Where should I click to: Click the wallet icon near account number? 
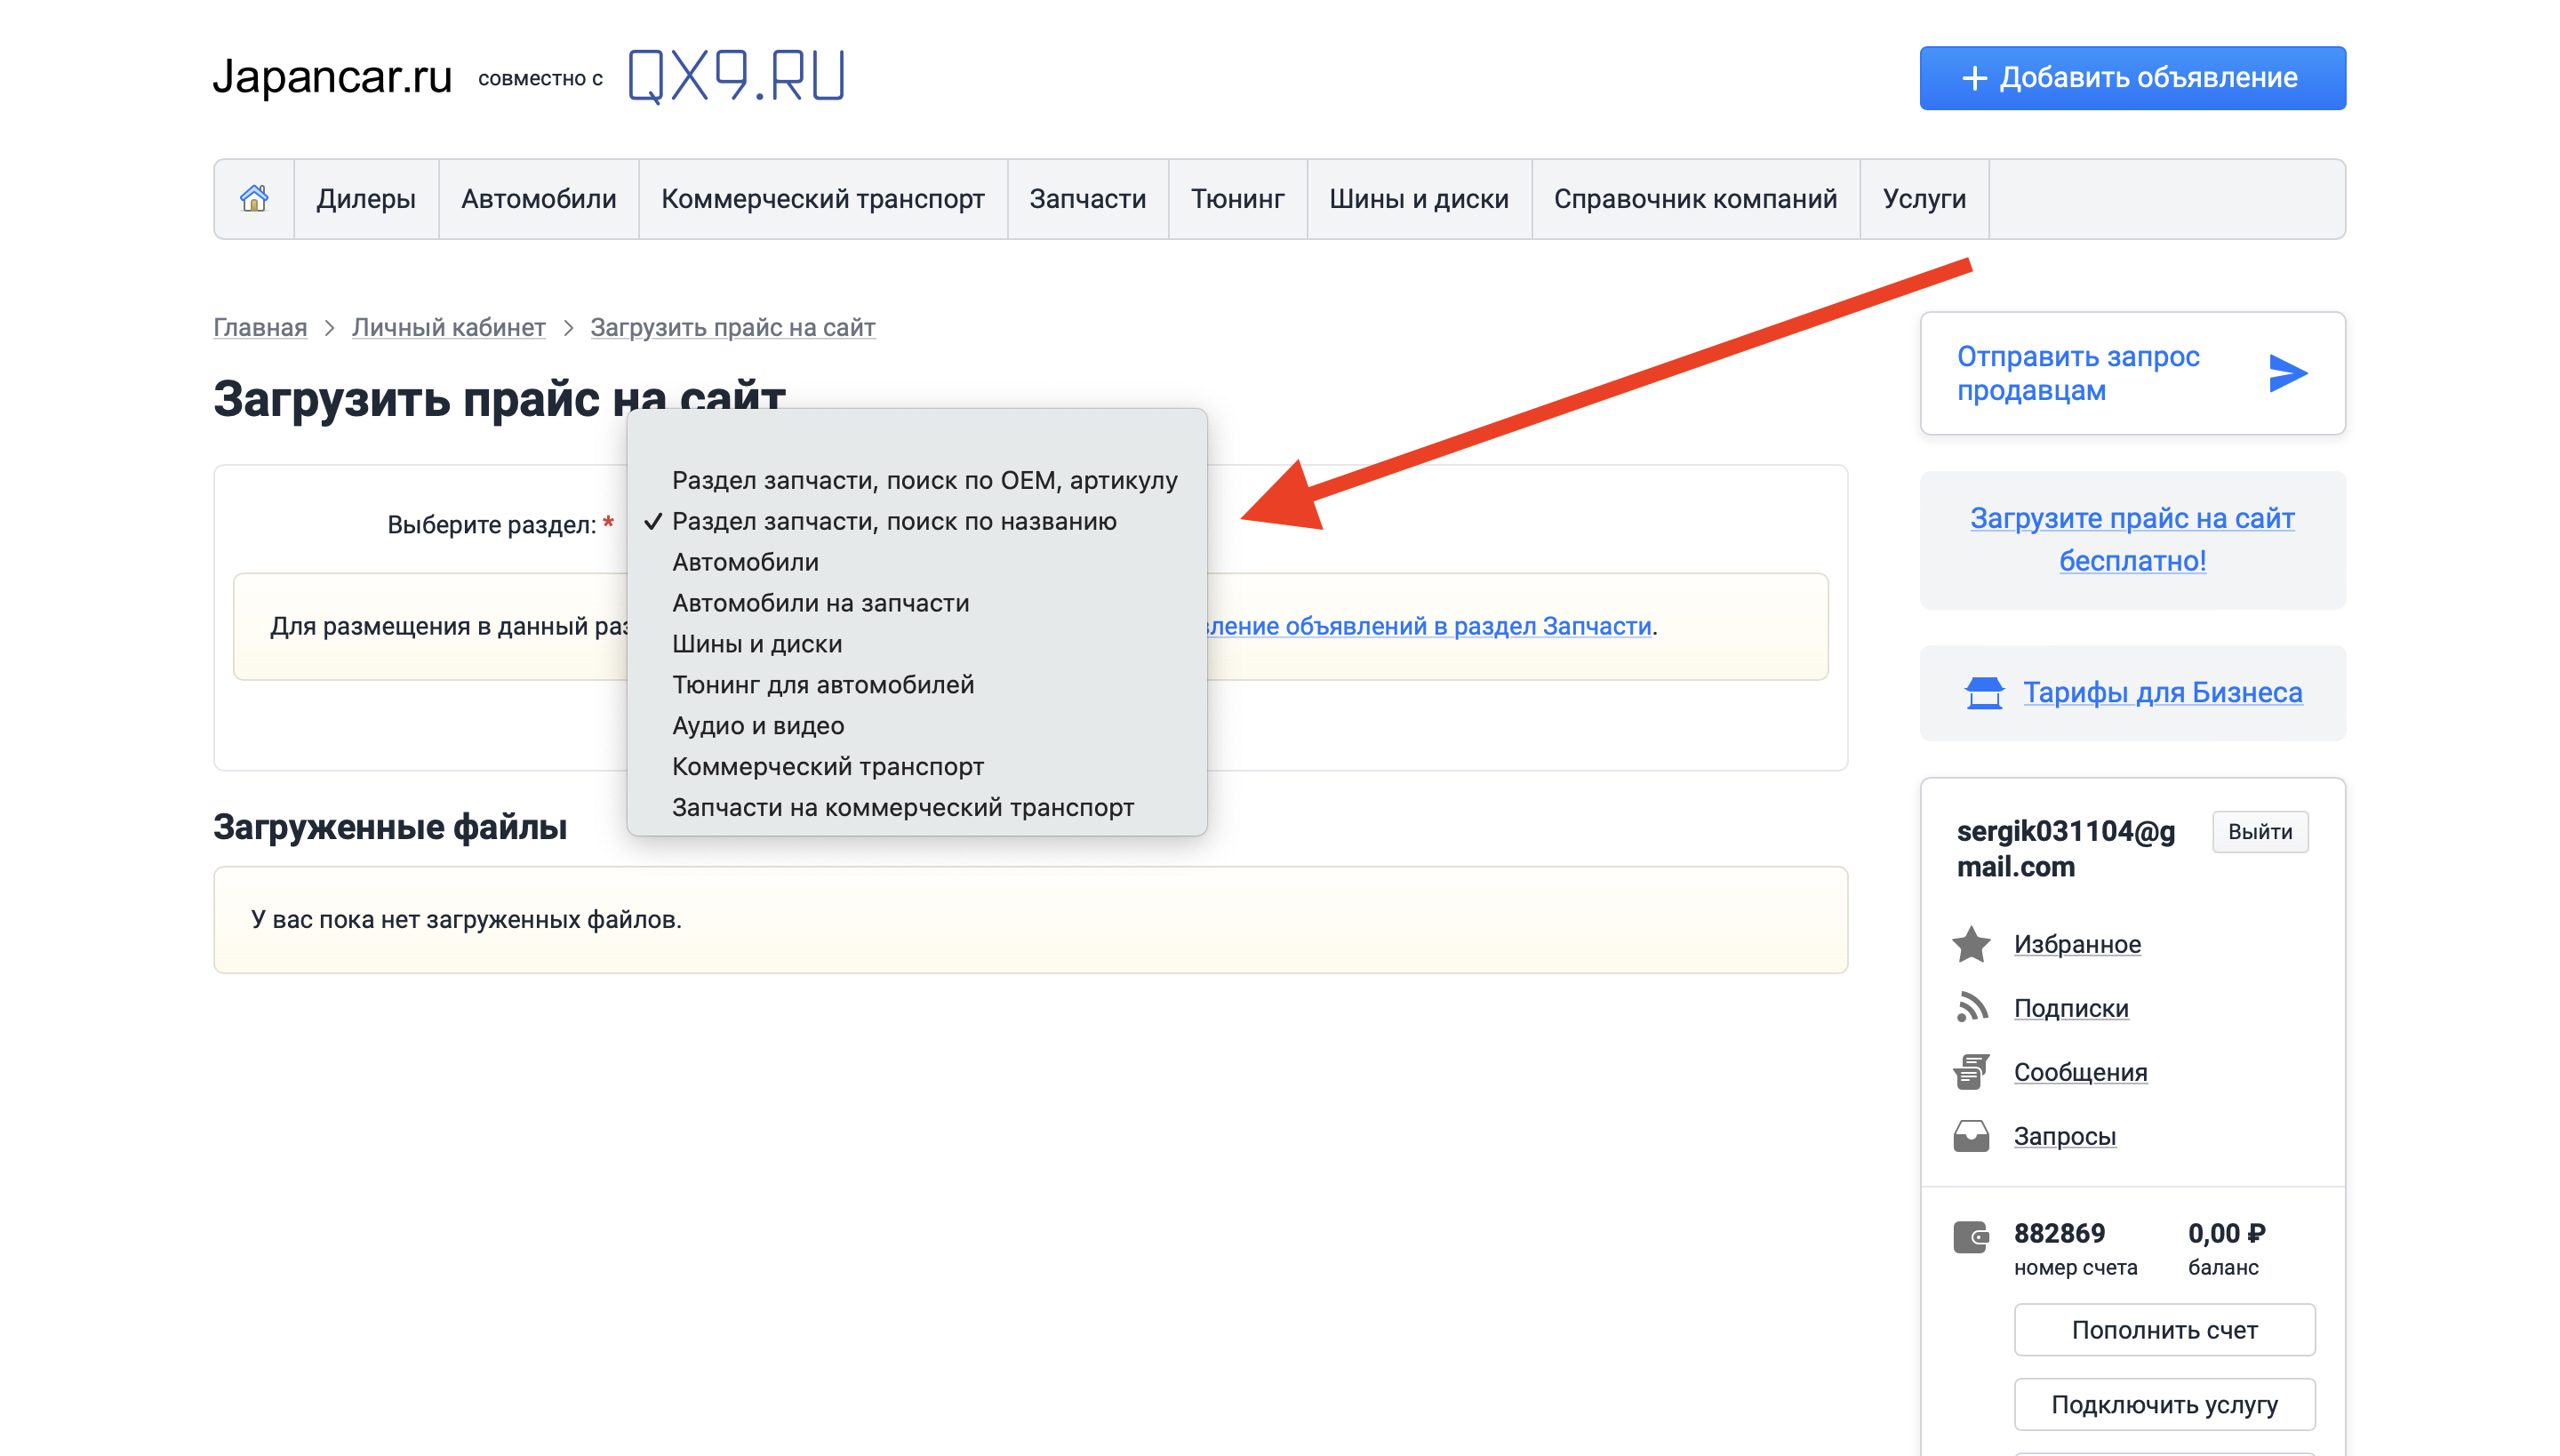1971,1237
